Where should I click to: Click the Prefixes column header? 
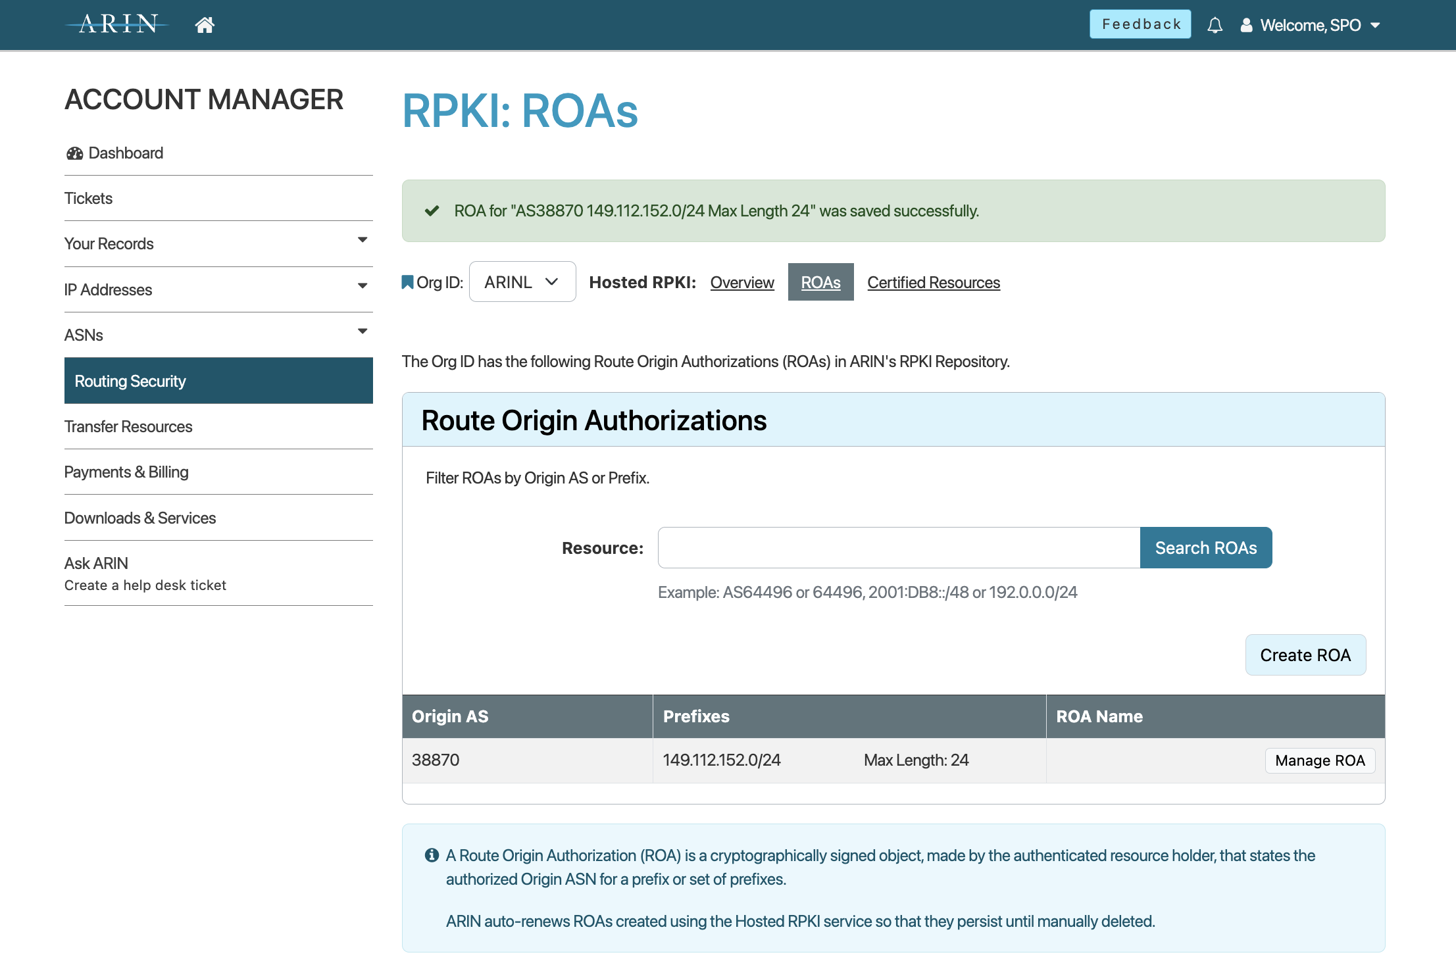849,716
